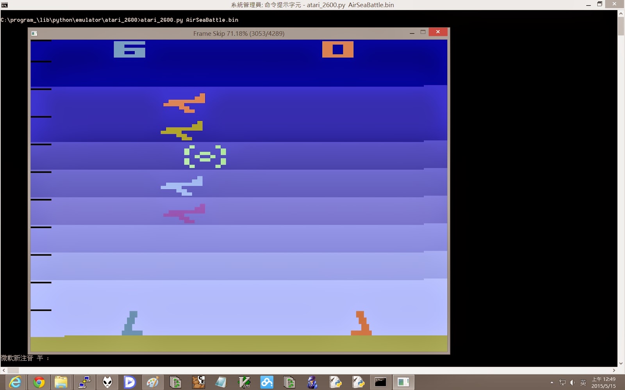Open foobar2000 alien-head taskbar icon
The height and width of the screenshot is (390, 625).
[107, 382]
